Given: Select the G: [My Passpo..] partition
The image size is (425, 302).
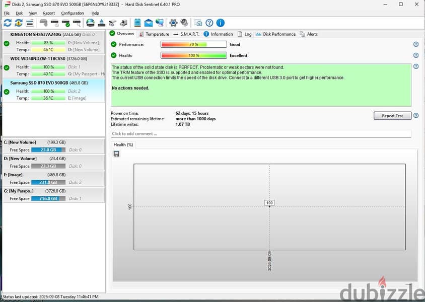Looking at the screenshot, I should [54, 195].
